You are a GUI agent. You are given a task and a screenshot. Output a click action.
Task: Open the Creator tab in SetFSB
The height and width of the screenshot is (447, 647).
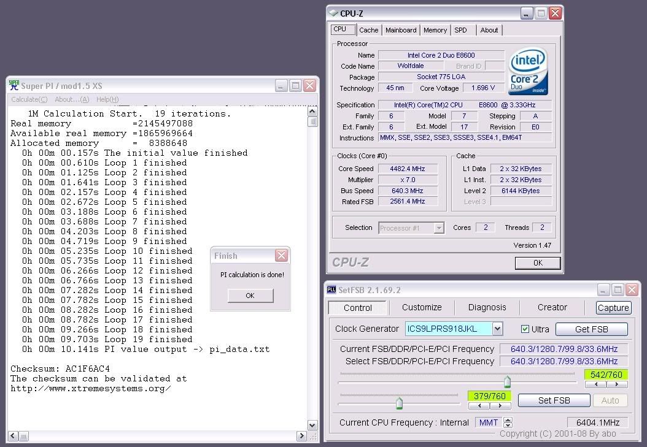click(x=552, y=307)
